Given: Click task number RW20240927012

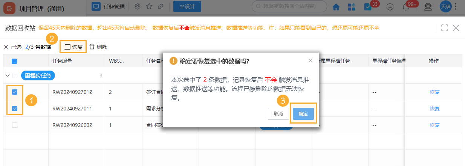Looking at the screenshot, I should point(72,92).
